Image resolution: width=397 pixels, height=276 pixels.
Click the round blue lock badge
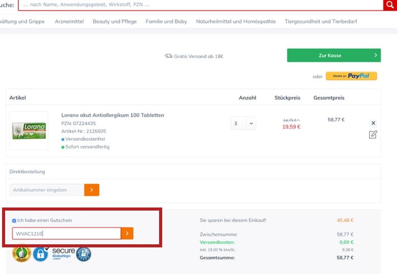(x=83, y=254)
